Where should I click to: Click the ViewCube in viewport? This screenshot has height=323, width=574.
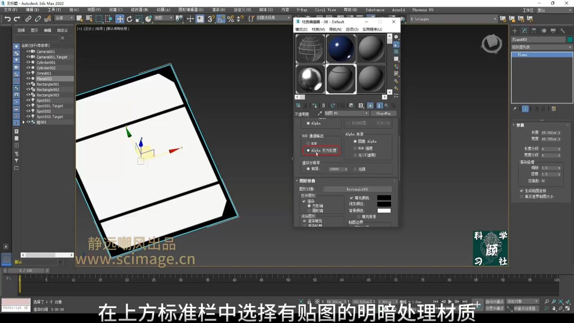pos(492,44)
